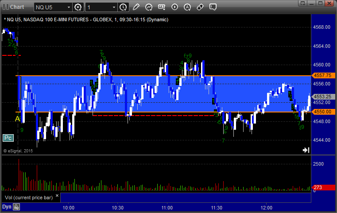Click the yellow A marker on chart

pyautogui.click(x=17, y=119)
